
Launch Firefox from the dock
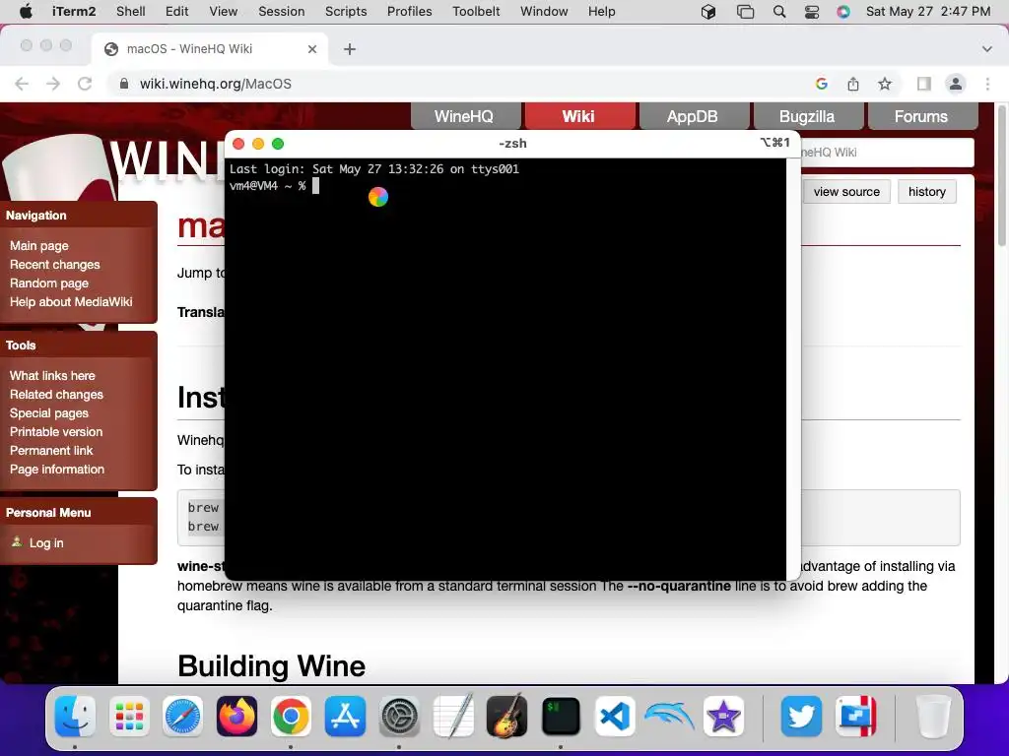pyautogui.click(x=236, y=716)
